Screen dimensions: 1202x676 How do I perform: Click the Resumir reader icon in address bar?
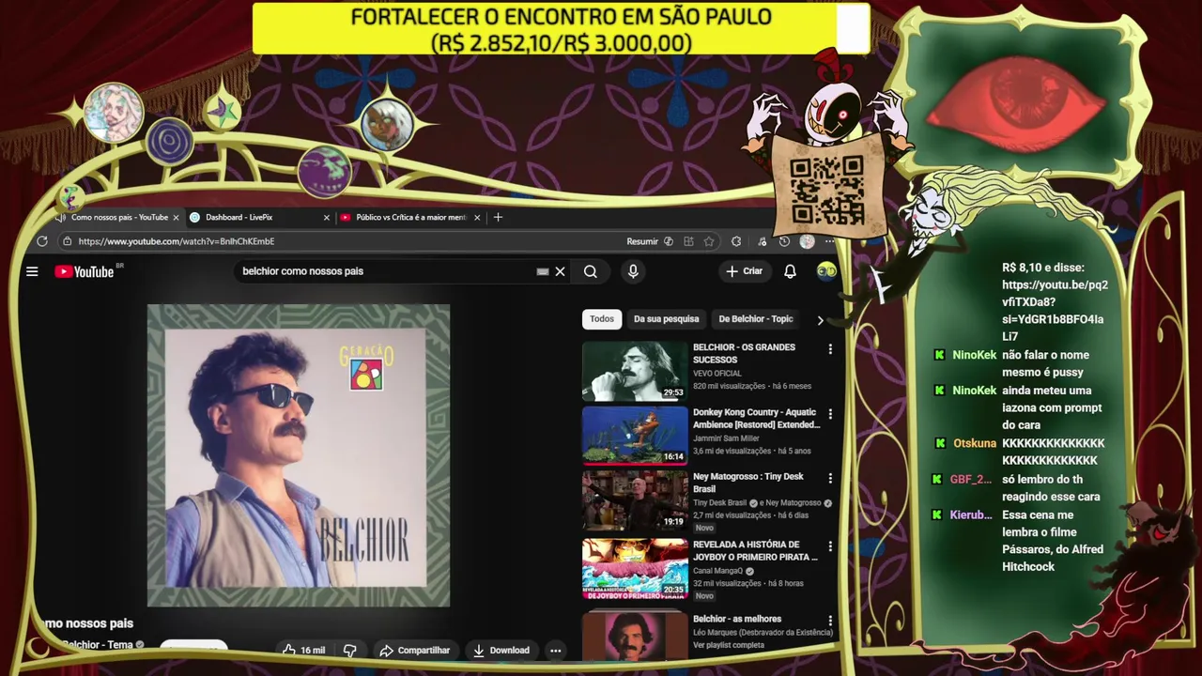[x=669, y=241]
